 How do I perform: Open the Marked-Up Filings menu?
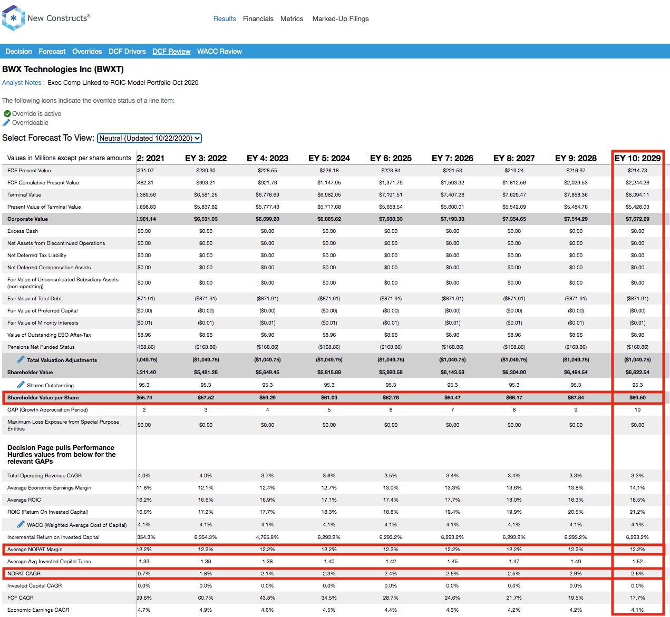point(341,18)
